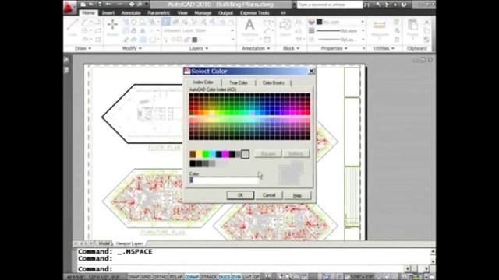
Task: Click the Insert block icon
Action: (x=285, y=27)
